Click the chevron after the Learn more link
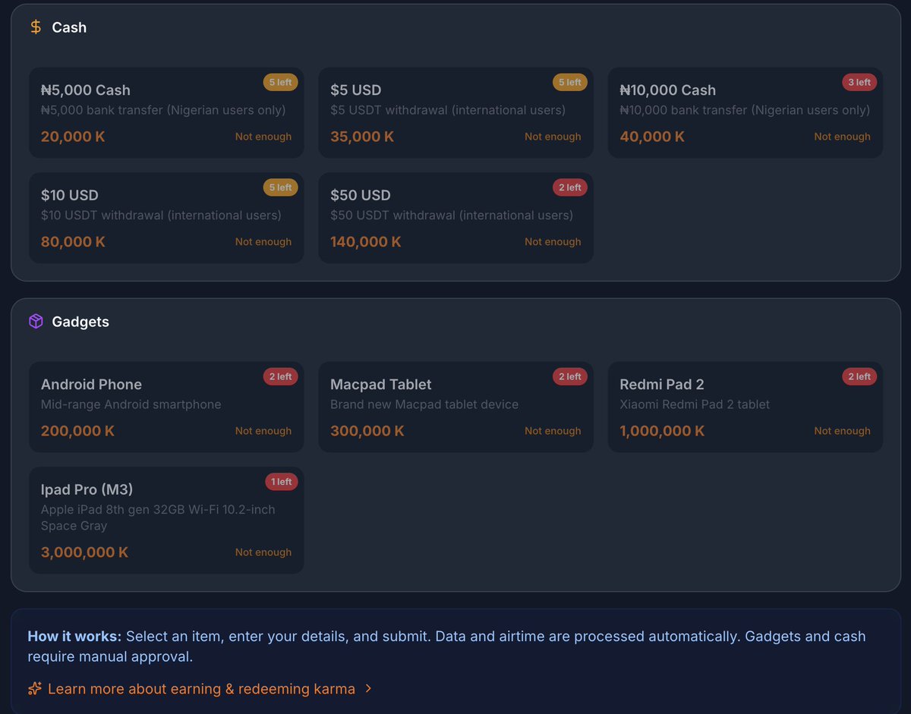The image size is (911, 714). pos(369,689)
